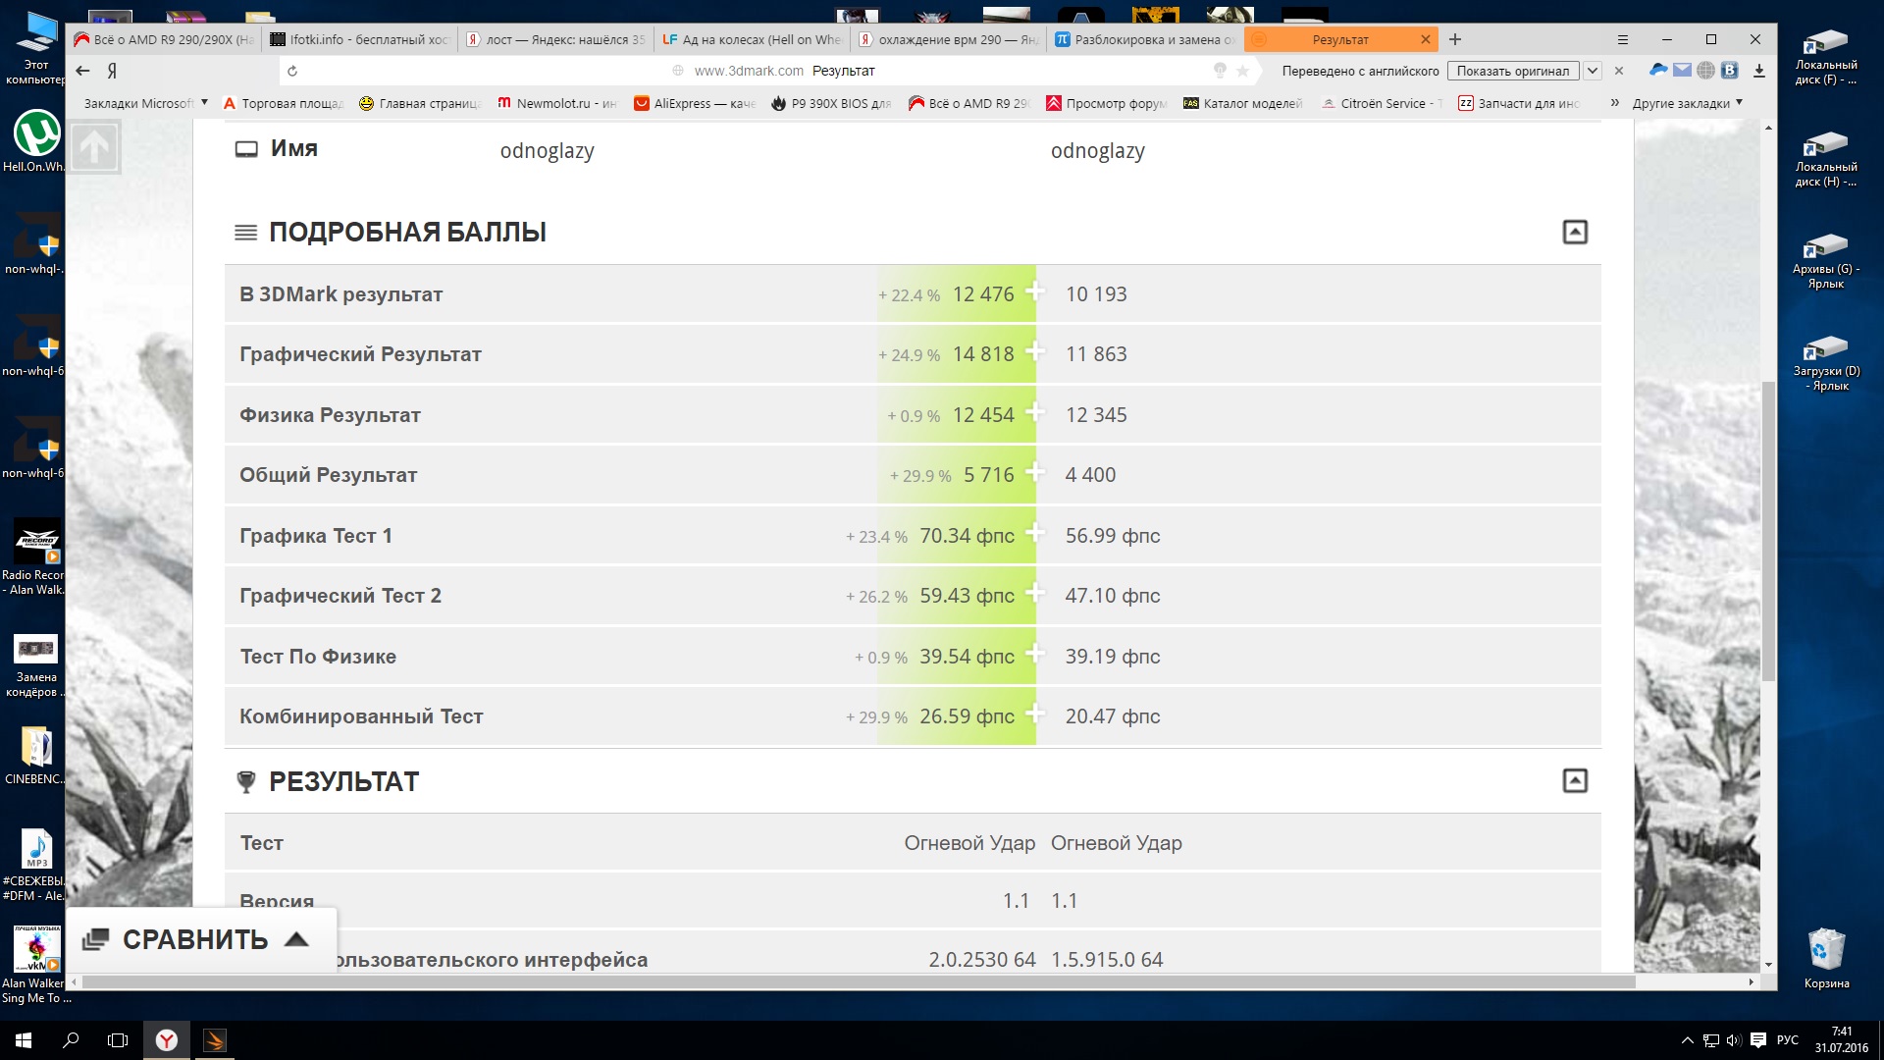Click the vertical page scrollbar
Image resolution: width=1884 pixels, height=1060 pixels.
tap(1768, 530)
